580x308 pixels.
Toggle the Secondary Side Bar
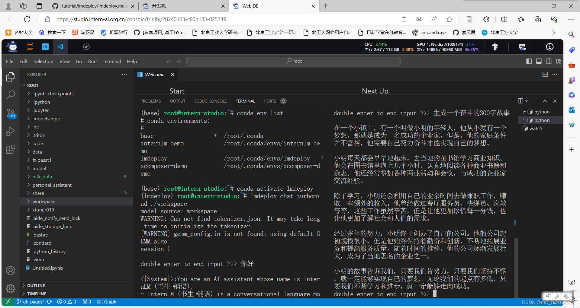point(549,61)
